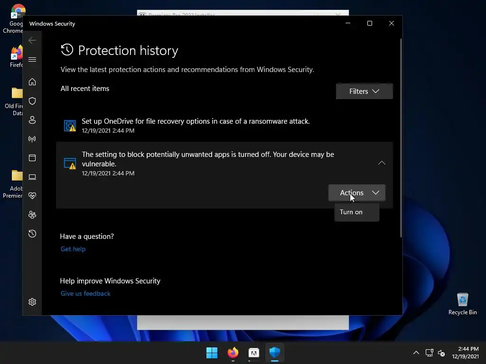Open Account protection person icon

pyautogui.click(x=32, y=120)
